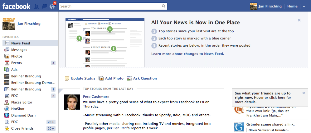The image size is (311, 133).
Task: Open Pete Cashmore name link
Action: pyautogui.click(x=96, y=97)
